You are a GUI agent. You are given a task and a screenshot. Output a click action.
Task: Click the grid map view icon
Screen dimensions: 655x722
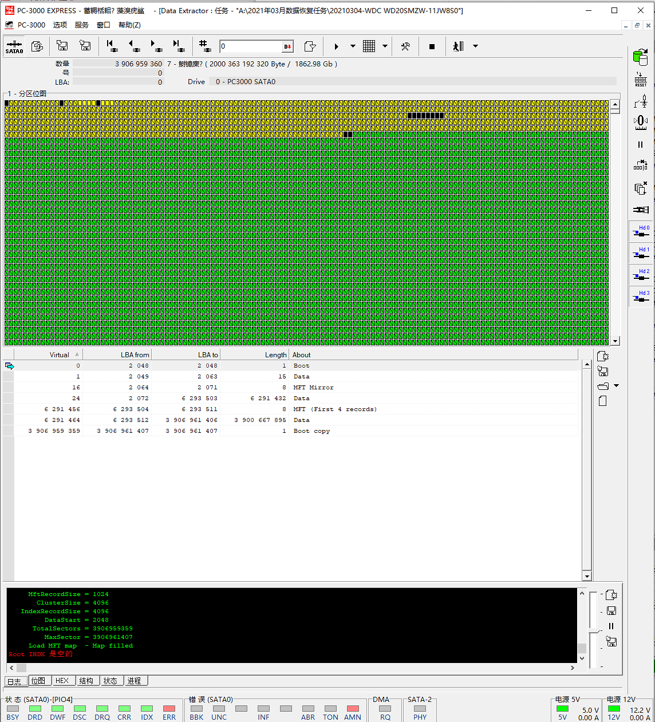[x=369, y=46]
